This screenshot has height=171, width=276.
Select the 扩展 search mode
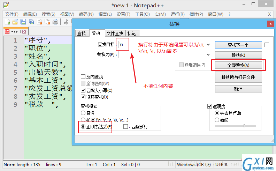pos(83,120)
